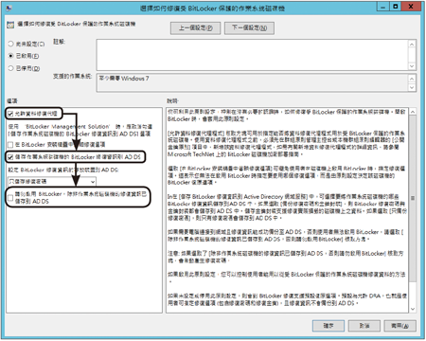Screen dimensions: 426x341
Task: Go to previous setting with 上一個設定(P)
Action: 196,27
